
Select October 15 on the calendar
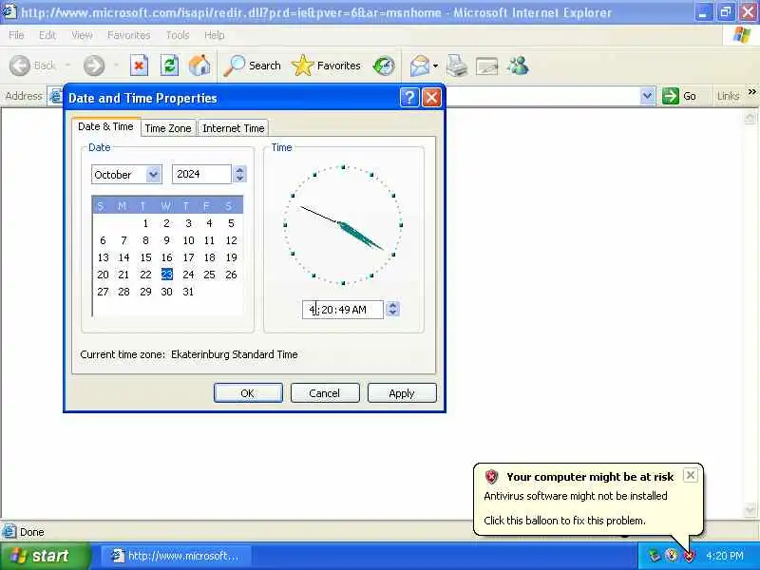pos(145,257)
